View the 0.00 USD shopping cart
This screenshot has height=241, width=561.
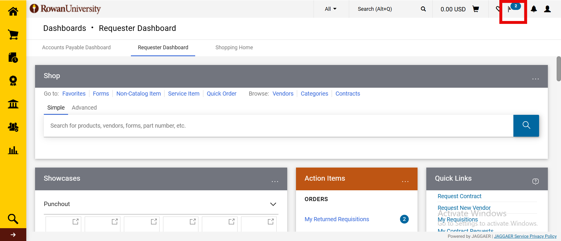pos(460,9)
